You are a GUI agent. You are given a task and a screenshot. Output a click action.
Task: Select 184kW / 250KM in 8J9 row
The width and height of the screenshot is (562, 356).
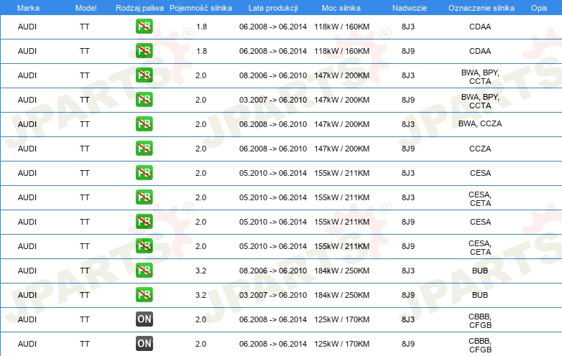pyautogui.click(x=341, y=295)
